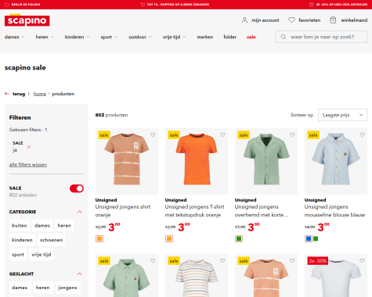Favorite the 2e -50% white T-shirt
This screenshot has width=372, height=297.
[x=362, y=260]
